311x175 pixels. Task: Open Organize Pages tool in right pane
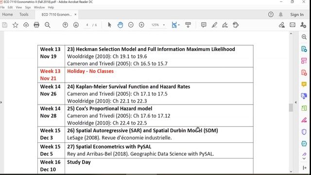coord(304,61)
